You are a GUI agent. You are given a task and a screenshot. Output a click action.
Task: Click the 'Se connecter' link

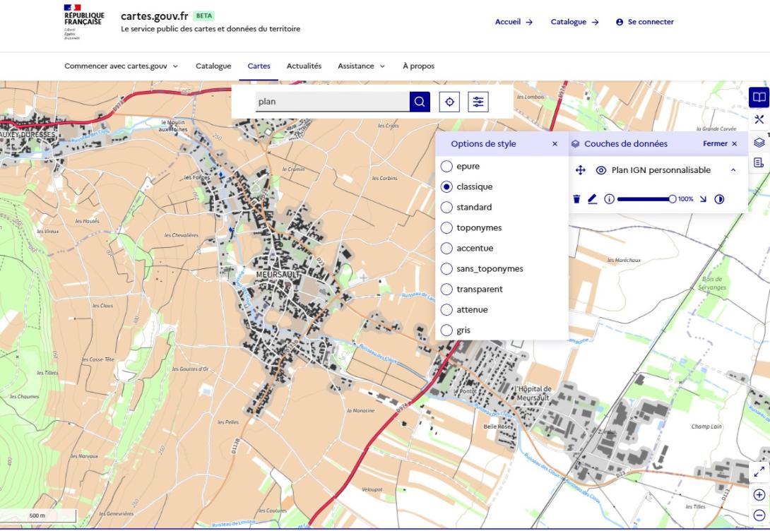[644, 22]
